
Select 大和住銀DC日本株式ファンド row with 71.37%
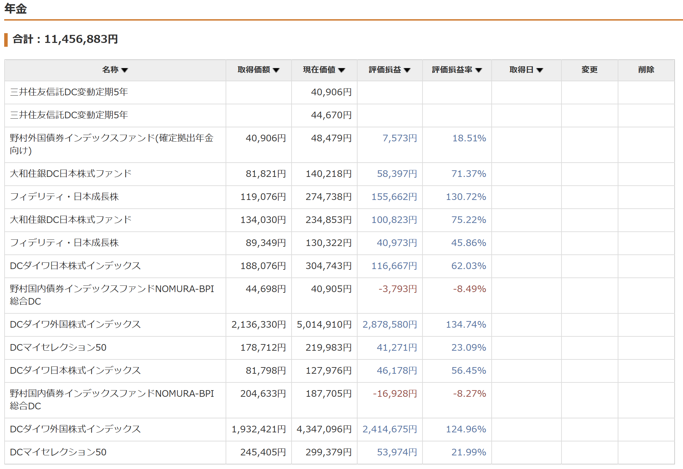(71, 174)
